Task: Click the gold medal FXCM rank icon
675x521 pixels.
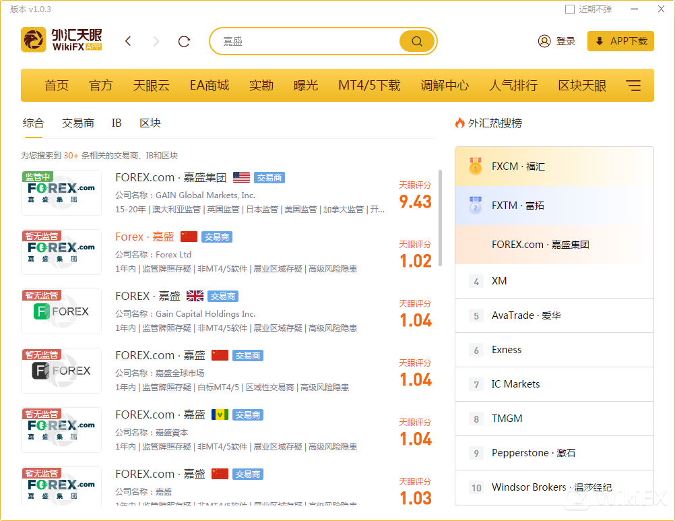Action: pyautogui.click(x=476, y=166)
